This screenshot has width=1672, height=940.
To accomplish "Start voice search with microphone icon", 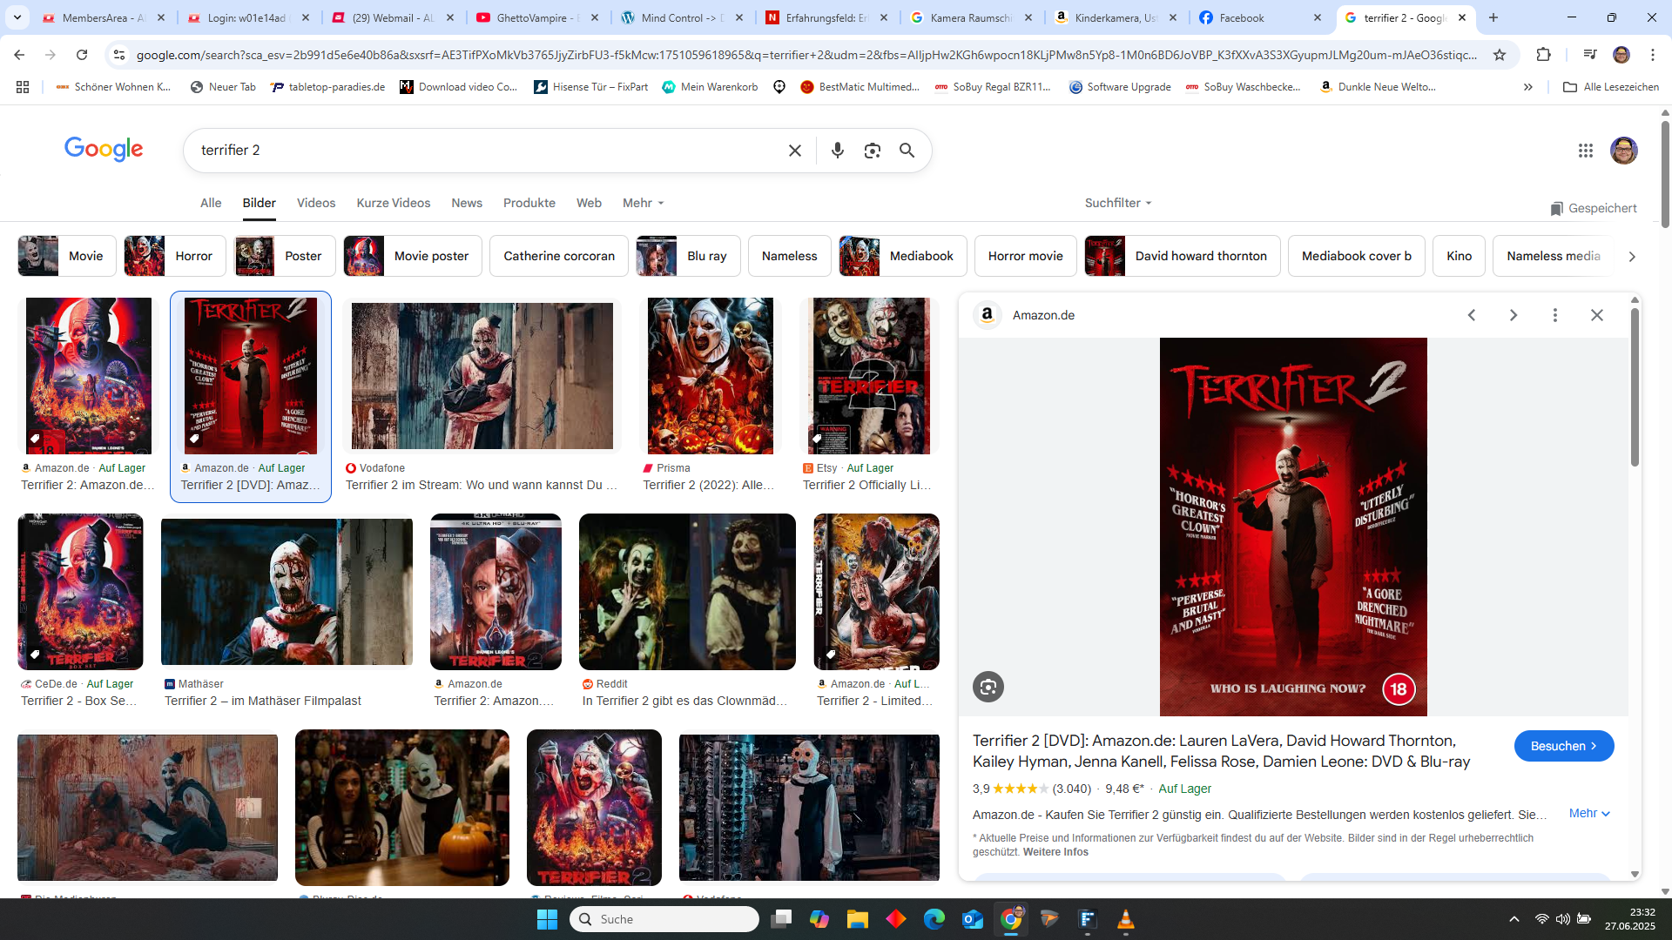I will click(837, 151).
